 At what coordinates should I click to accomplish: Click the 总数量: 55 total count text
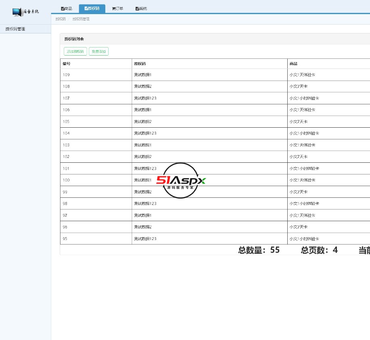[x=259, y=250]
